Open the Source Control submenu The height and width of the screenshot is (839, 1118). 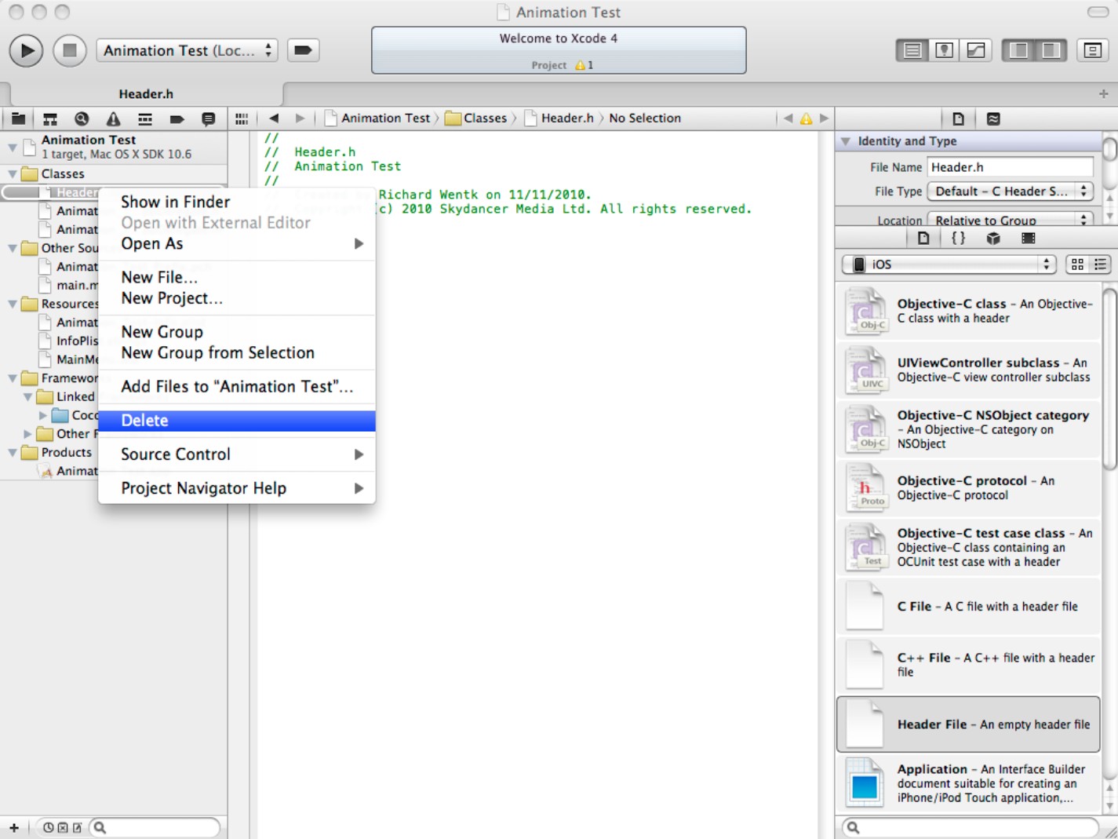[236, 454]
